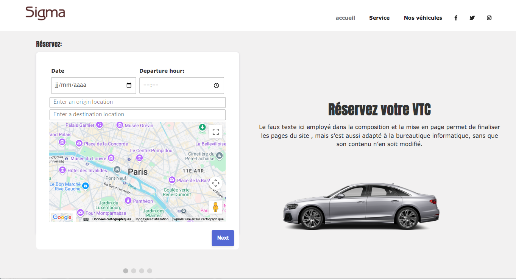The width and height of the screenshot is (516, 279).
Task: Toggle fullscreen view on the map
Action: (216, 132)
